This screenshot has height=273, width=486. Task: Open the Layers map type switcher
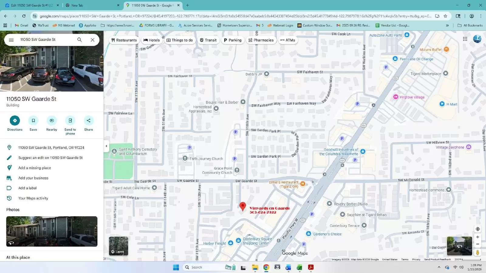click(x=118, y=246)
